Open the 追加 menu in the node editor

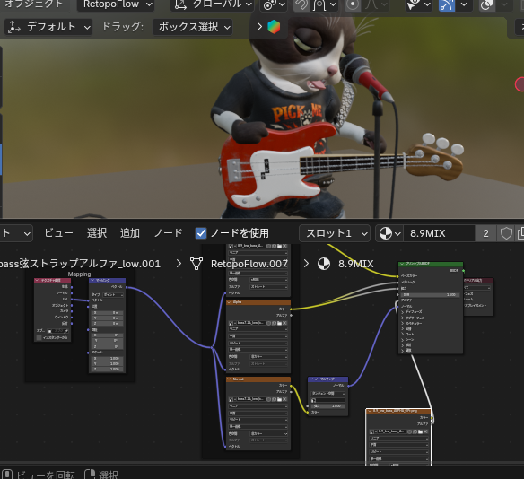130,233
